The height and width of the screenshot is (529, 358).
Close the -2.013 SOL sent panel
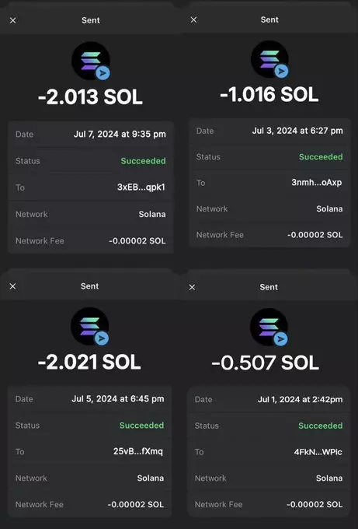tap(12, 20)
